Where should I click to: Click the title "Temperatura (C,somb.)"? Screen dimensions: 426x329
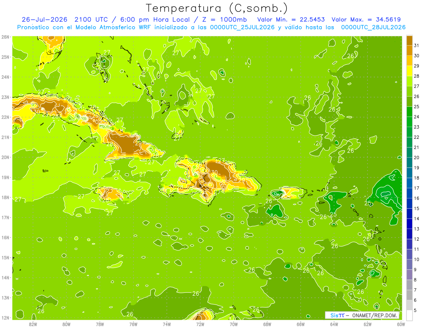[x=217, y=9]
